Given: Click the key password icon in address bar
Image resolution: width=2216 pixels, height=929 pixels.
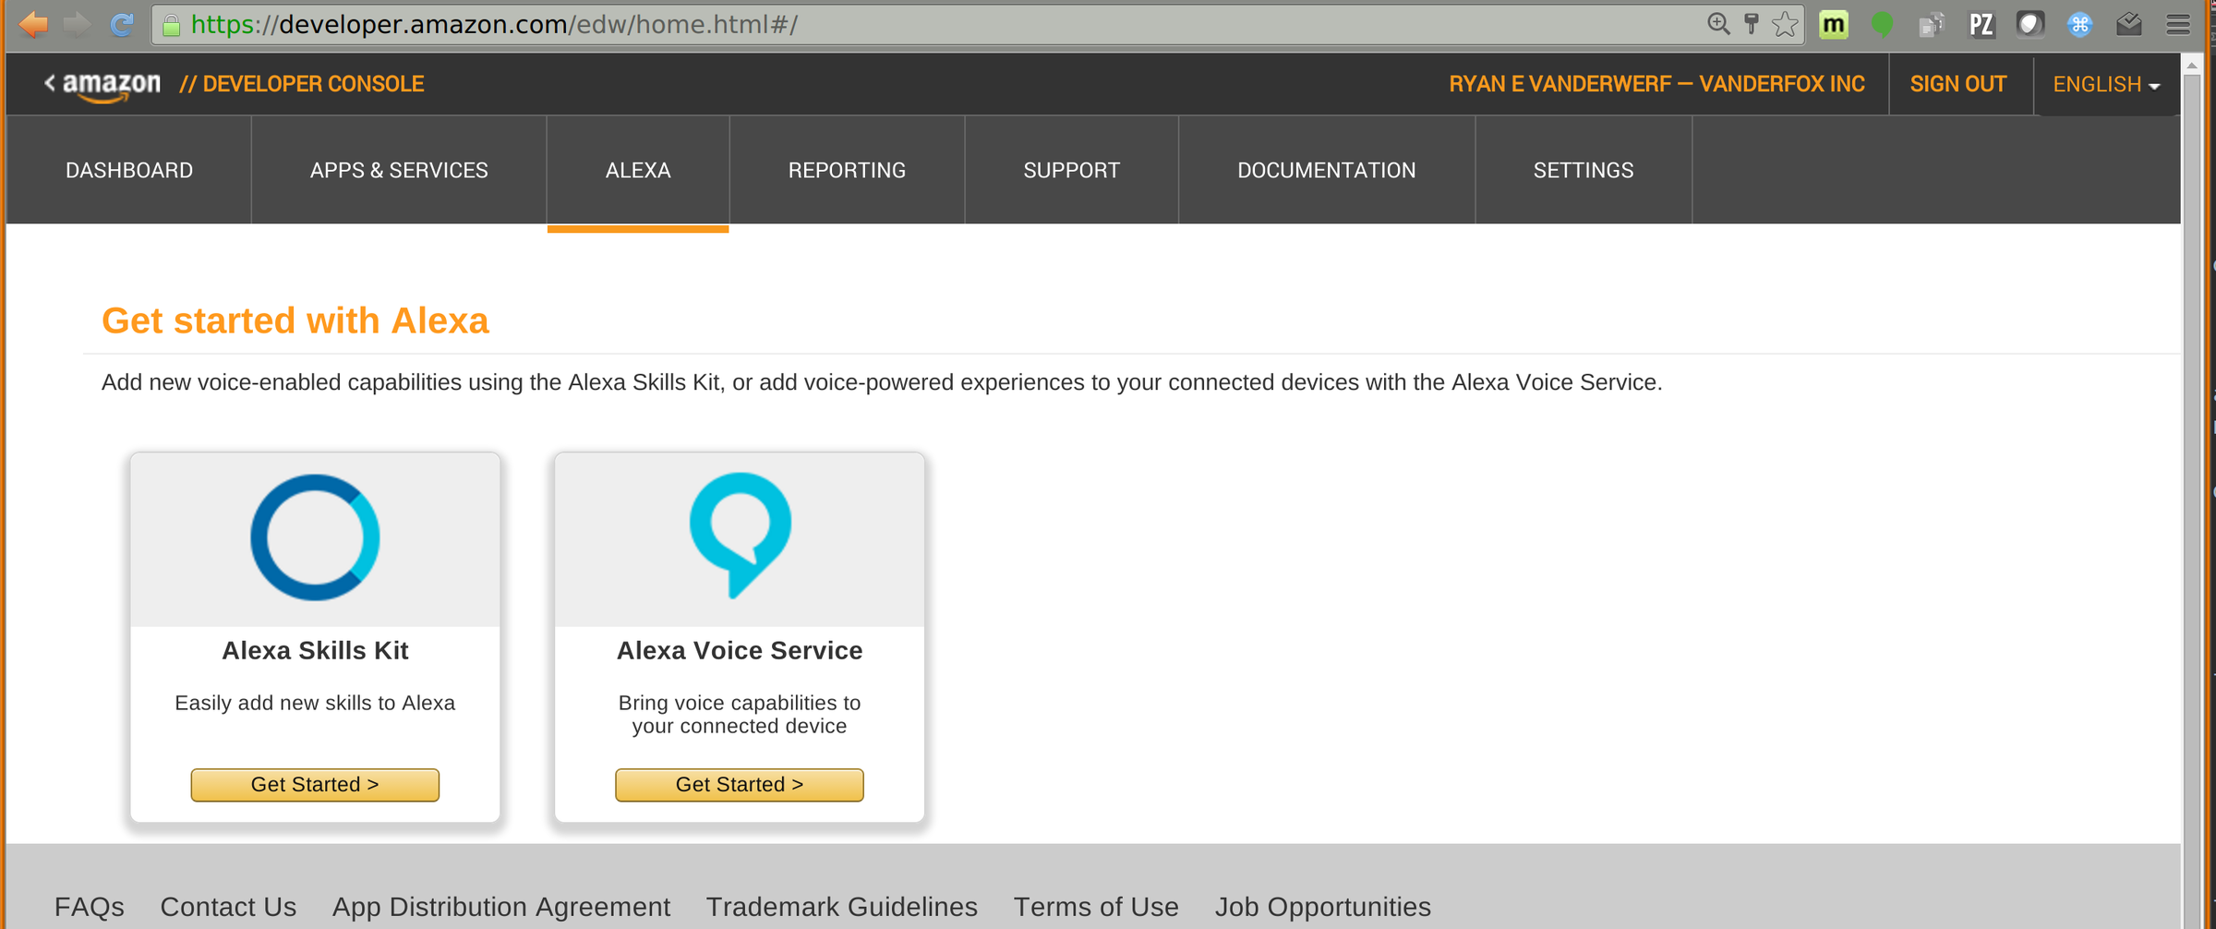Looking at the screenshot, I should (1751, 24).
